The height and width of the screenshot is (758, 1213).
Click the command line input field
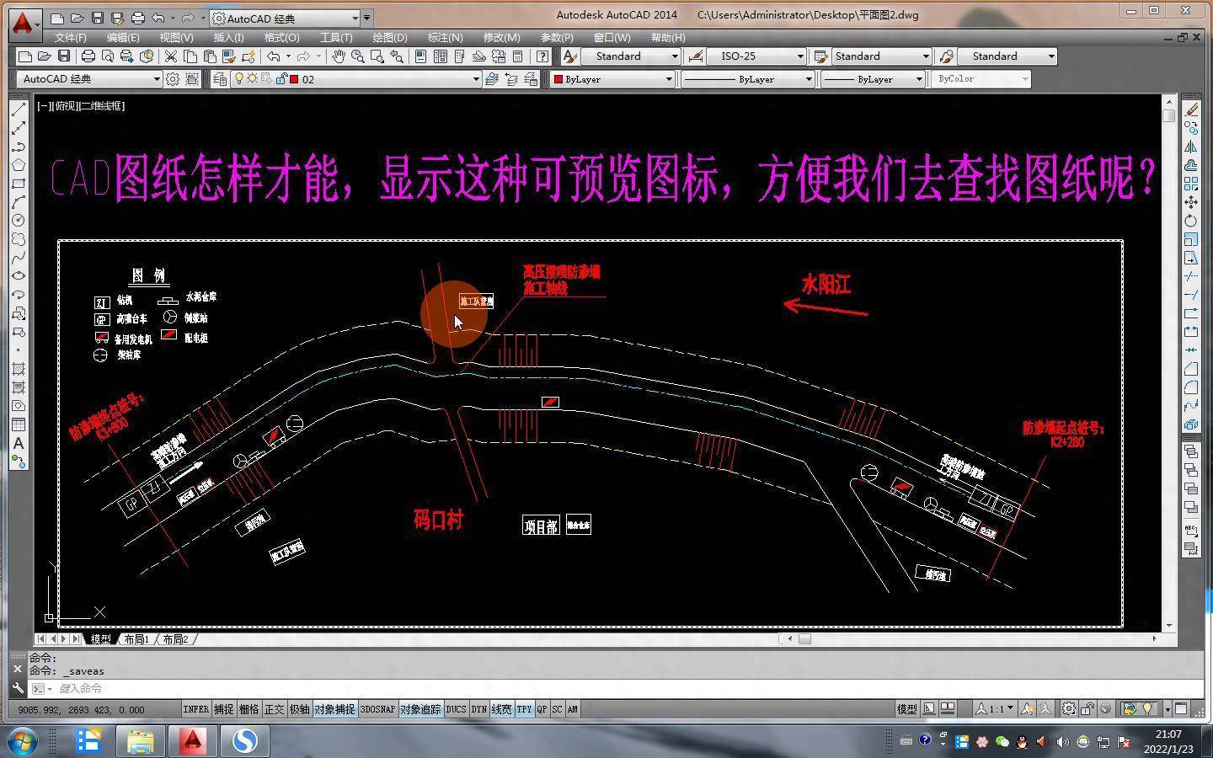pos(421,689)
